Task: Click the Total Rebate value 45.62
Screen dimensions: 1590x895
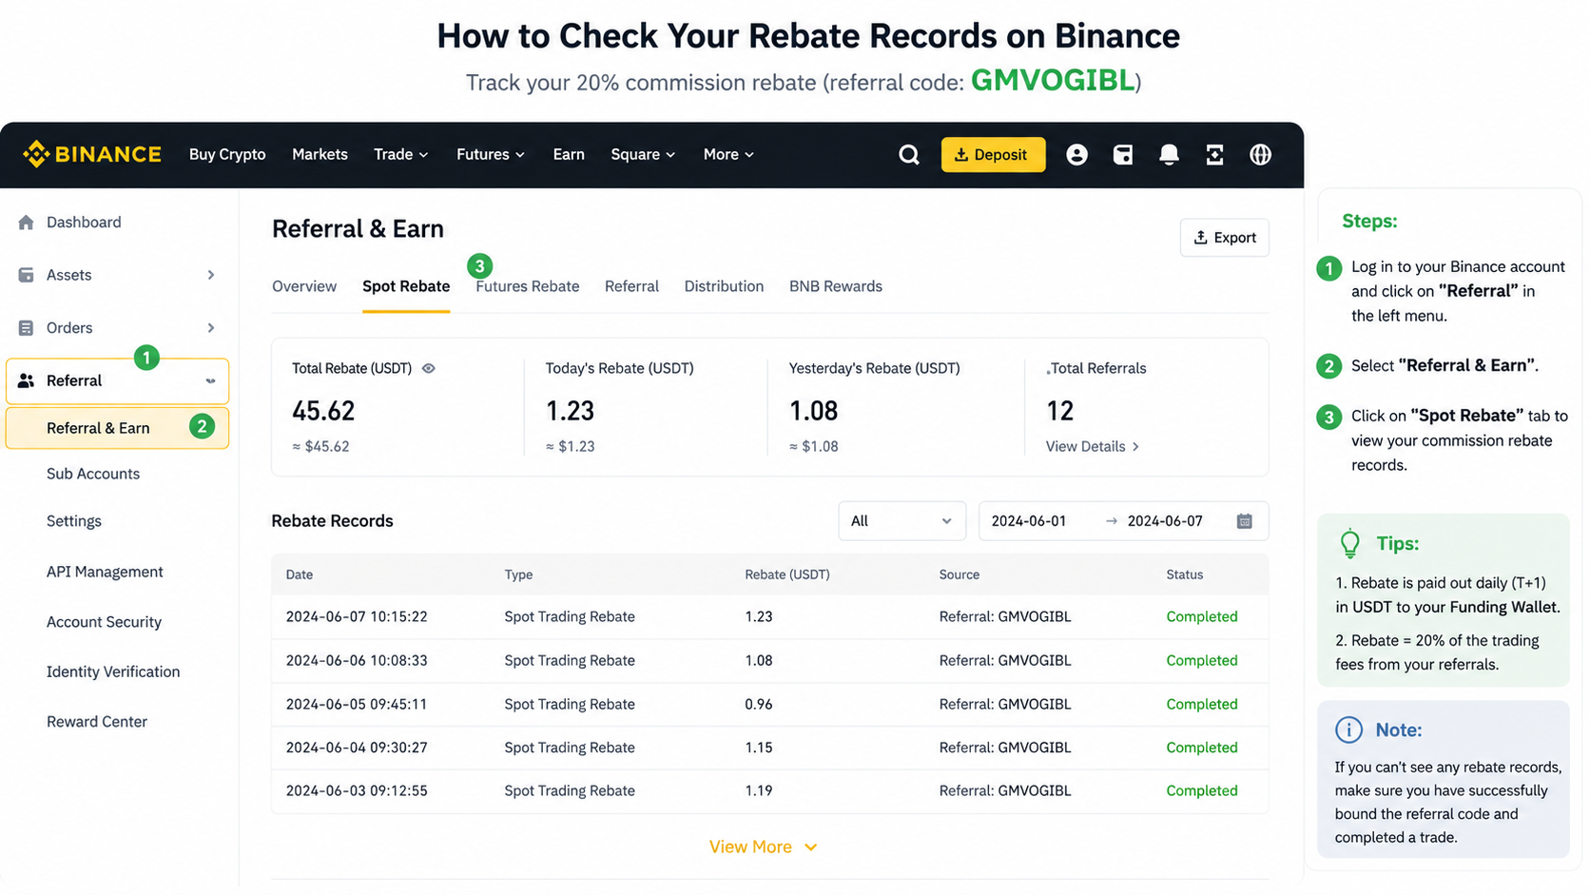Action: tap(323, 411)
